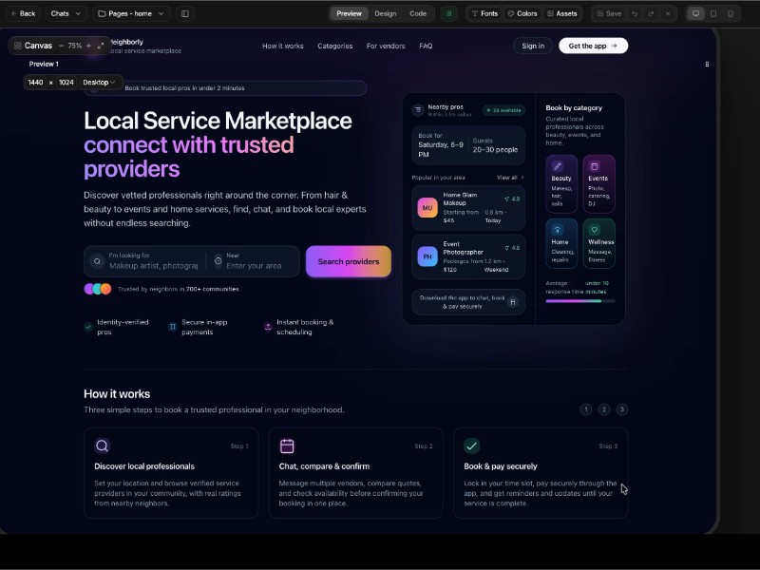This screenshot has width=760, height=570.
Task: Click the undo icon in toolbar
Action: (x=636, y=14)
